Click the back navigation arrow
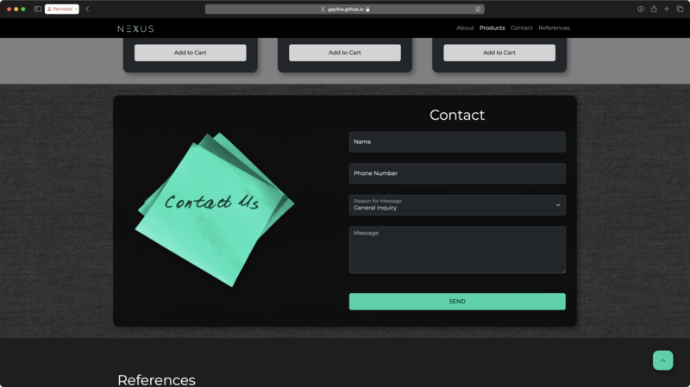Screen dimensions: 690x387 87,9
